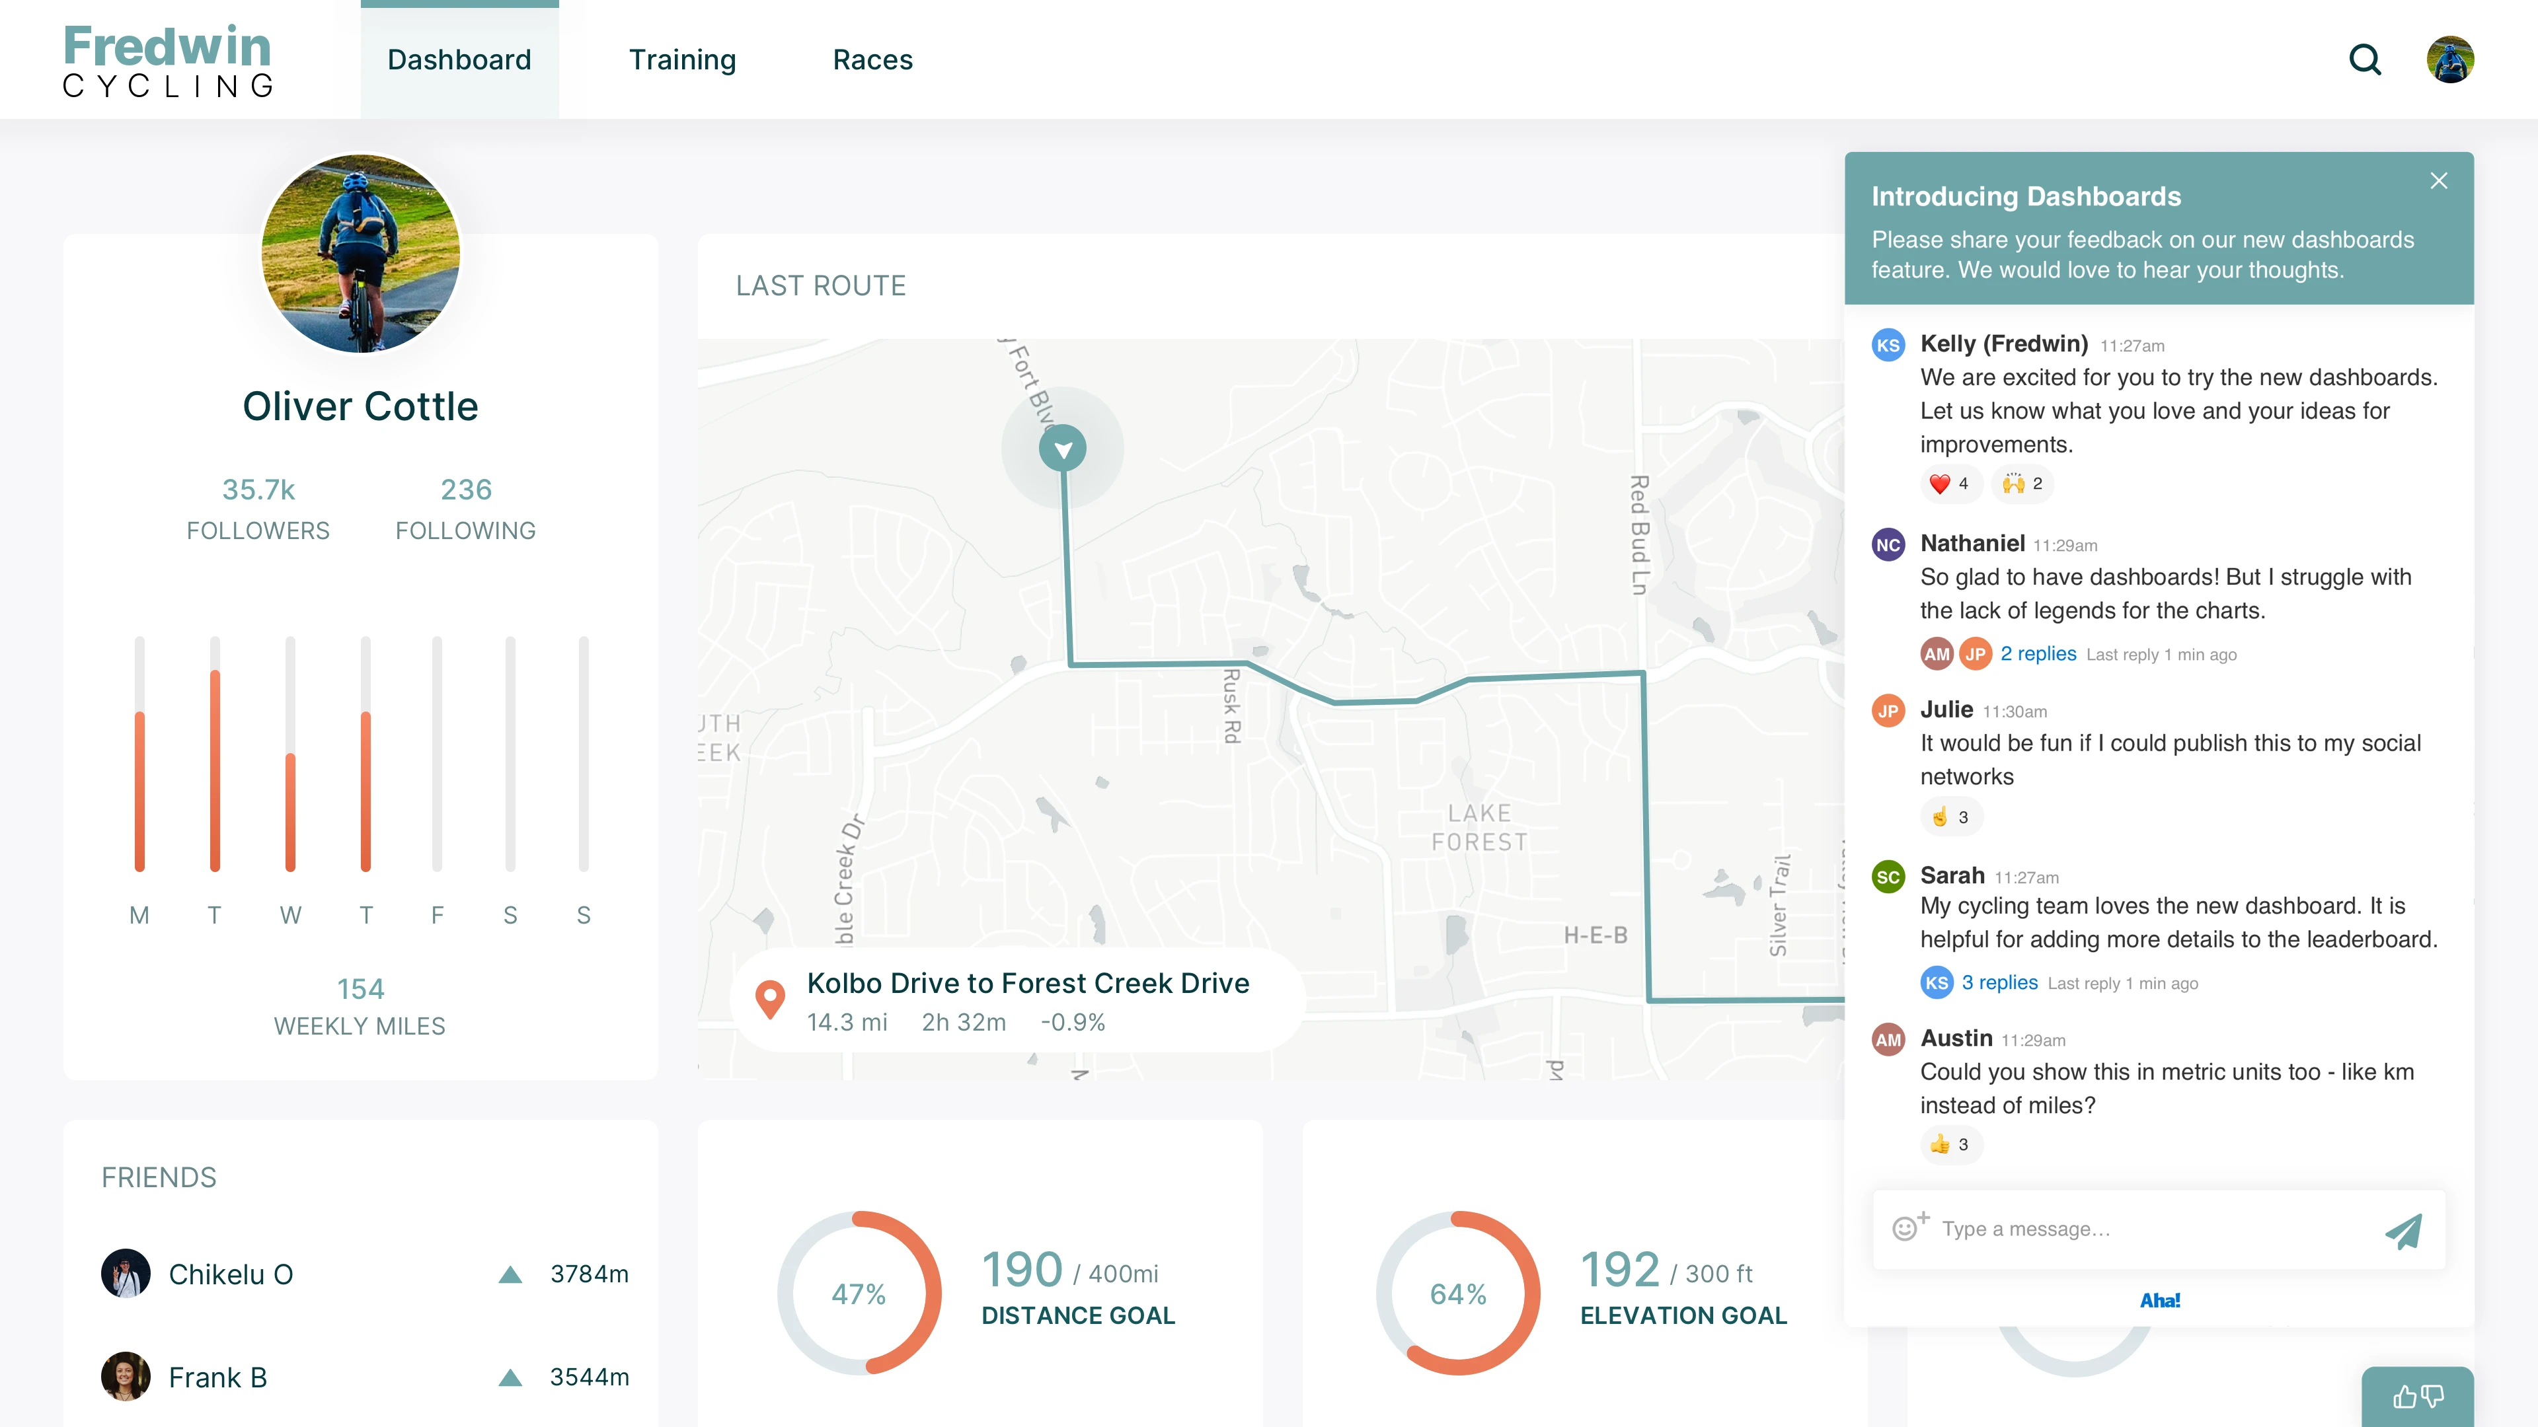Expand the 2 replies under Nathaniel's comment
This screenshot has height=1427, width=2538.
tap(2038, 654)
